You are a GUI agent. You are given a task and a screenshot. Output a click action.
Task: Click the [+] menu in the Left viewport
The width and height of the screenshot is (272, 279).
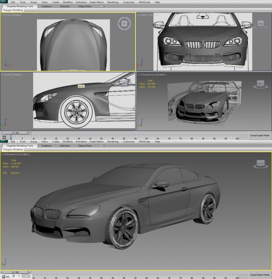coord(3,75)
